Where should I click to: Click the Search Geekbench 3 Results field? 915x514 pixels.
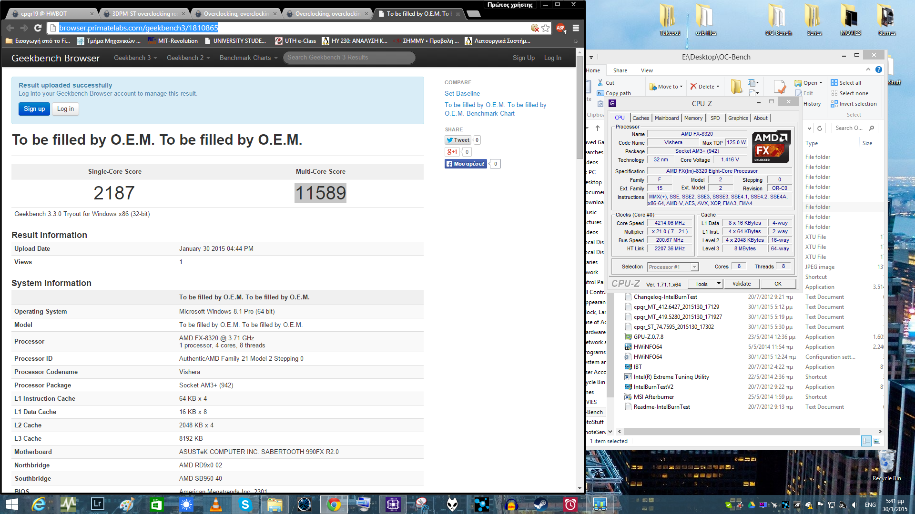click(349, 58)
